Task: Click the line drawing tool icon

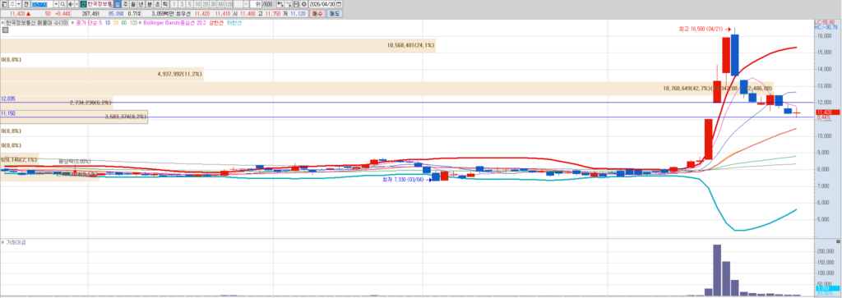Action: coord(288,4)
